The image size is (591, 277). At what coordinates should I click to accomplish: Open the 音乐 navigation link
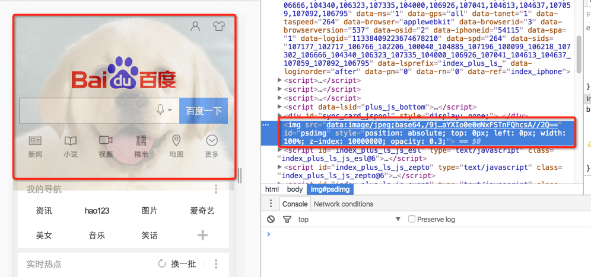coord(97,236)
